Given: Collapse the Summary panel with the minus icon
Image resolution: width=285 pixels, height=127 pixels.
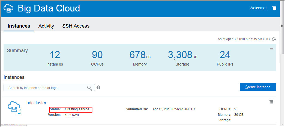Looking at the screenshot, I should (x=271, y=49).
